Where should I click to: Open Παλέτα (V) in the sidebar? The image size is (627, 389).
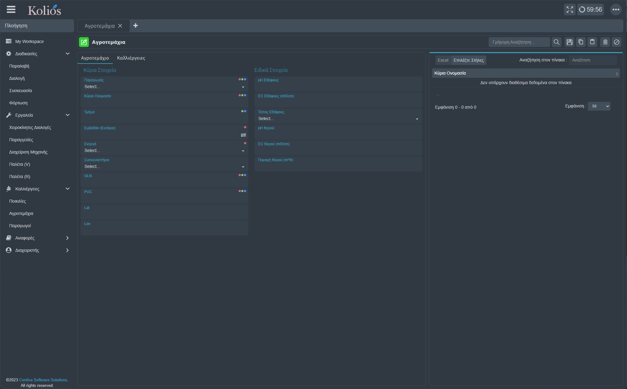[x=20, y=164]
